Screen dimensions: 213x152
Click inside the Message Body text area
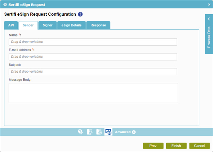[x=93, y=93]
